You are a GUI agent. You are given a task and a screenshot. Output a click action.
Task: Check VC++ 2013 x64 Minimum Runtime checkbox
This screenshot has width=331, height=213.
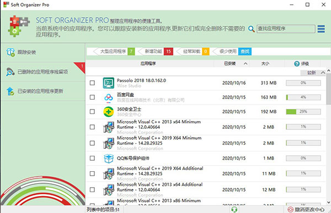click(x=92, y=127)
